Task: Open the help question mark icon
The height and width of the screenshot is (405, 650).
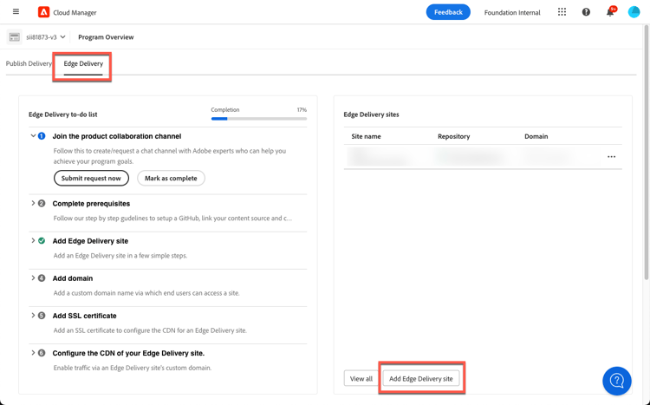Action: click(x=586, y=12)
